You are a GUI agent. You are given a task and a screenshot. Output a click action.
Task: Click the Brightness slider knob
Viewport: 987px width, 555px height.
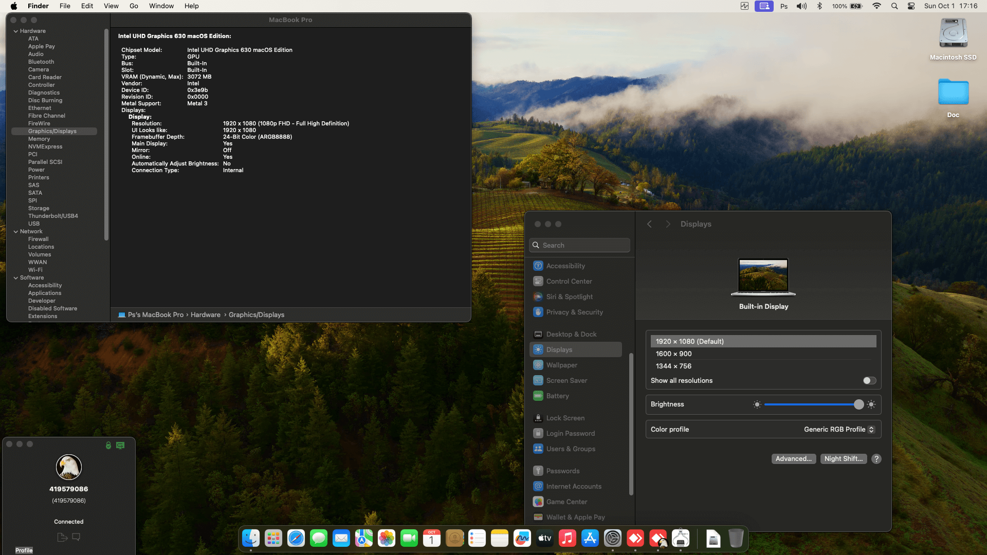(858, 404)
